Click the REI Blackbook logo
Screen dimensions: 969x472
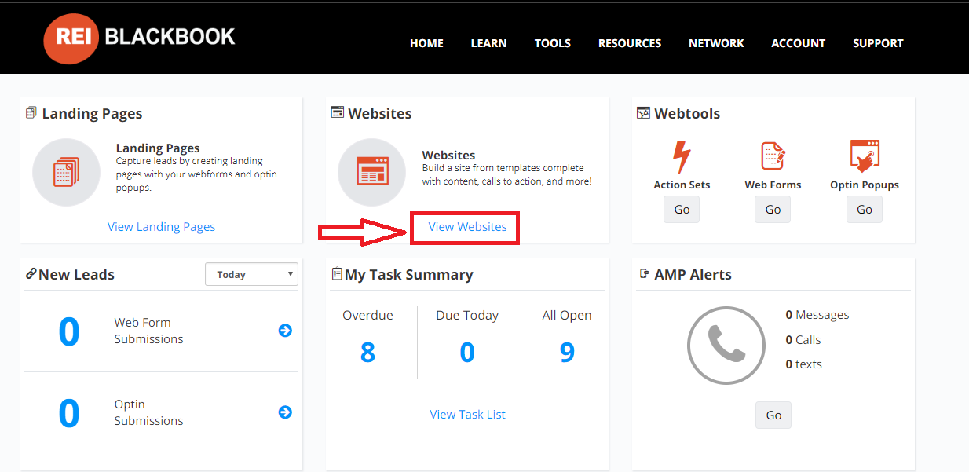tap(140, 38)
